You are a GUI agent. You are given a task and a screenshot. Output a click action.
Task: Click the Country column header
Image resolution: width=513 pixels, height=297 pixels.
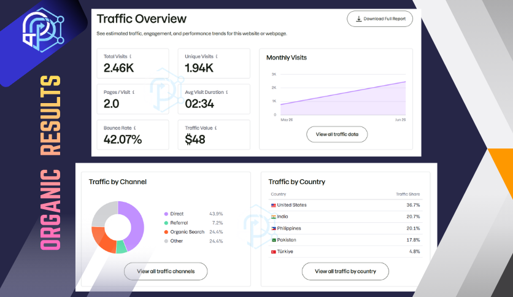279,195
